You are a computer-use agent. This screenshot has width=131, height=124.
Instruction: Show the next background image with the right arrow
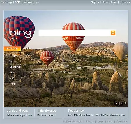[121, 103]
